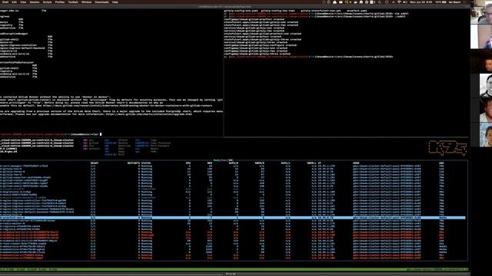
Task: Select the highlighted blue pod row
Action: click(232, 218)
